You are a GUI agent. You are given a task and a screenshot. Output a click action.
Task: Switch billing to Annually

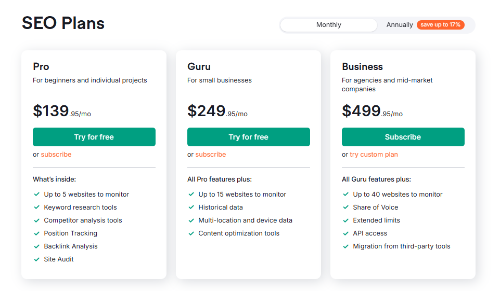(399, 25)
